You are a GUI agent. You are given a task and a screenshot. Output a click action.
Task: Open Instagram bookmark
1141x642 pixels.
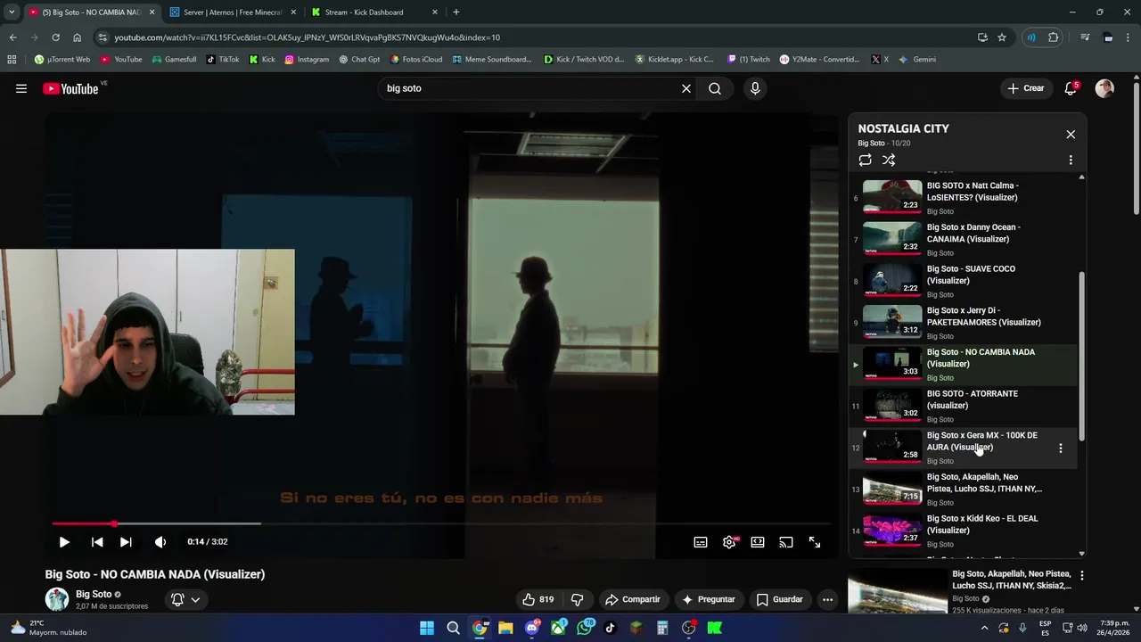(307, 60)
